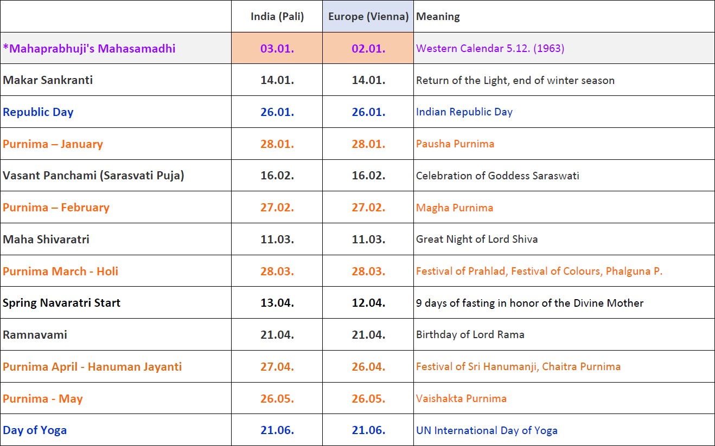Viewport: 715px width, 446px height.
Task: Click the Vaishakta Purnima meaning text
Action: [461, 399]
